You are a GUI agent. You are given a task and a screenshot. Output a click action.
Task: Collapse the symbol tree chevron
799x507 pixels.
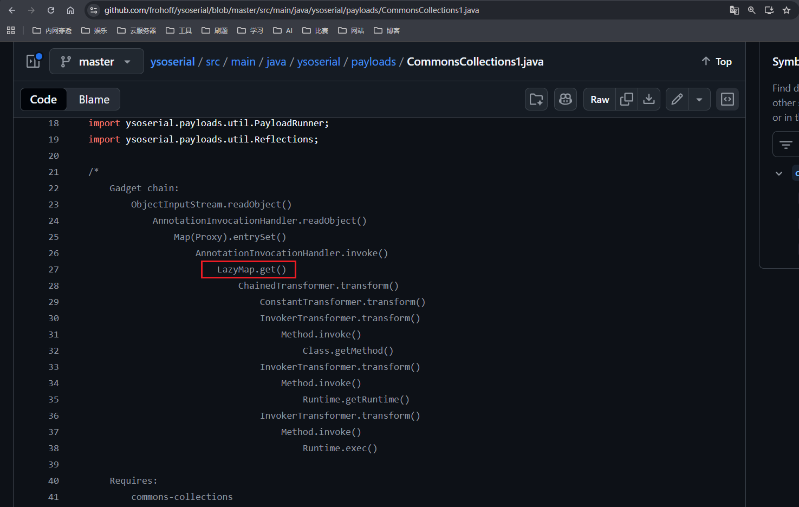click(779, 173)
